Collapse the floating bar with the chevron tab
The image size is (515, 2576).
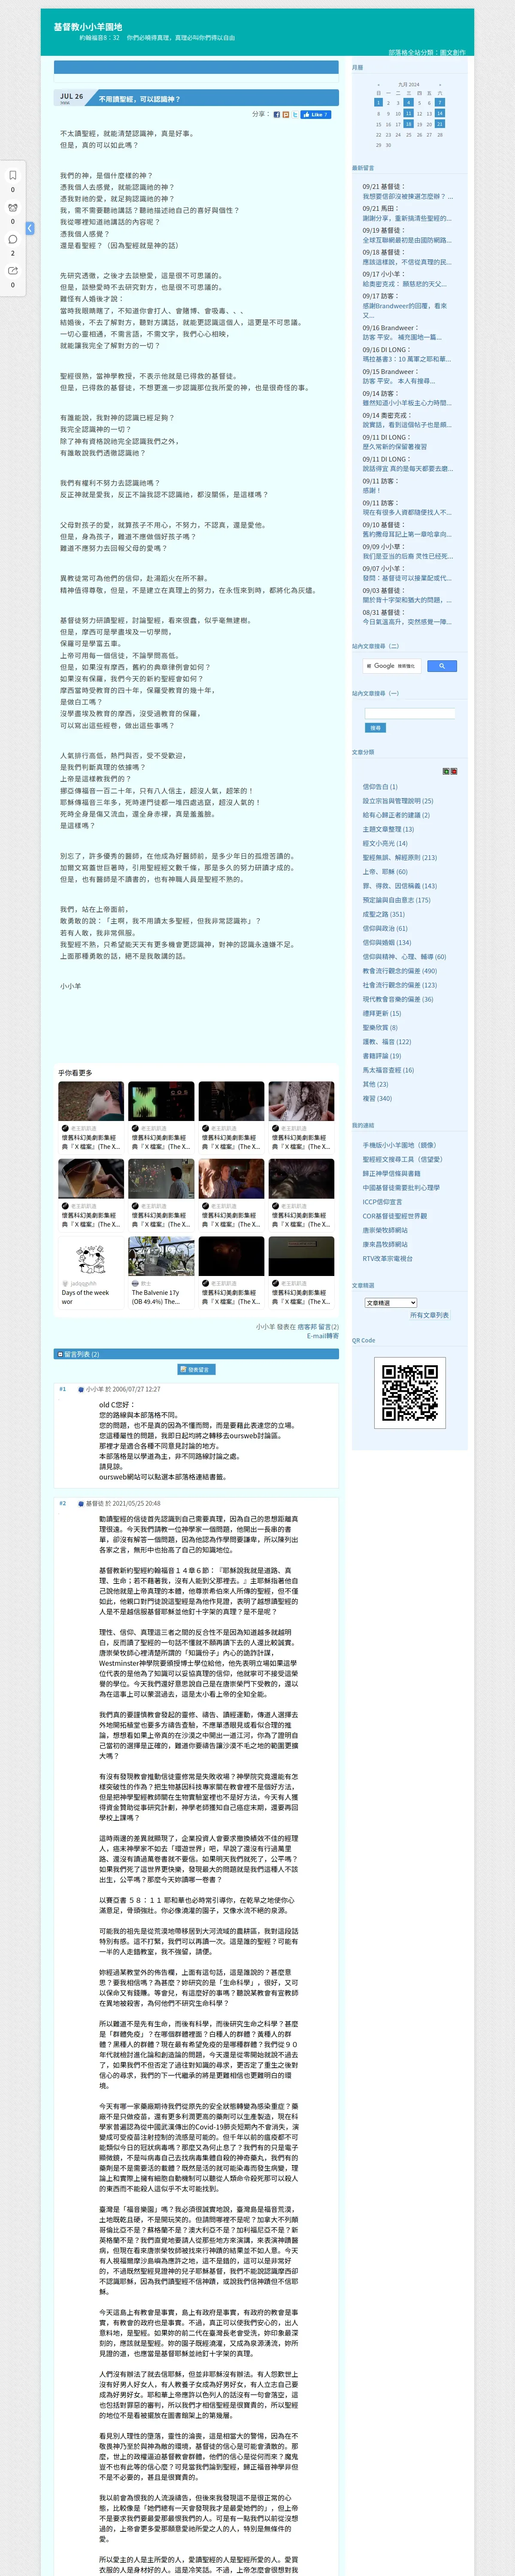[30, 228]
